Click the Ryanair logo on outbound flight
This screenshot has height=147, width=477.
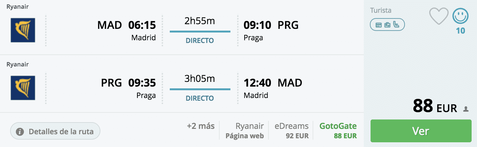(x=23, y=30)
